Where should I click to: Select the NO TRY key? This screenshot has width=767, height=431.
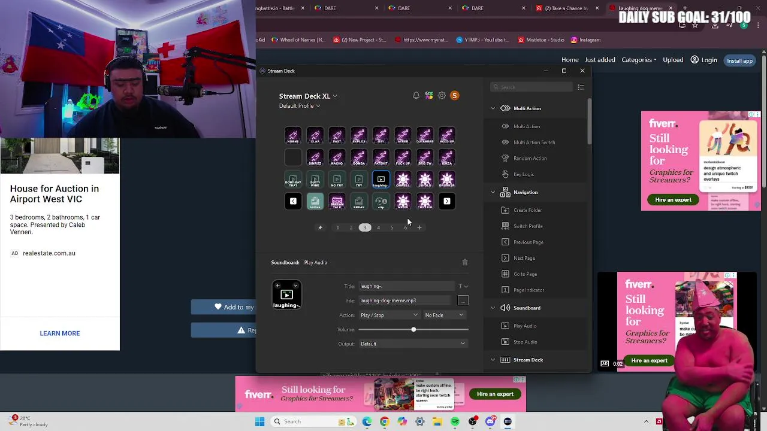click(x=337, y=180)
